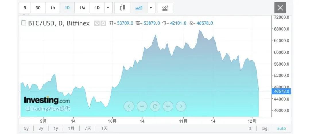Select the 1h interval tab
Screen dimensions: 310x134
pyautogui.click(x=53, y=8)
